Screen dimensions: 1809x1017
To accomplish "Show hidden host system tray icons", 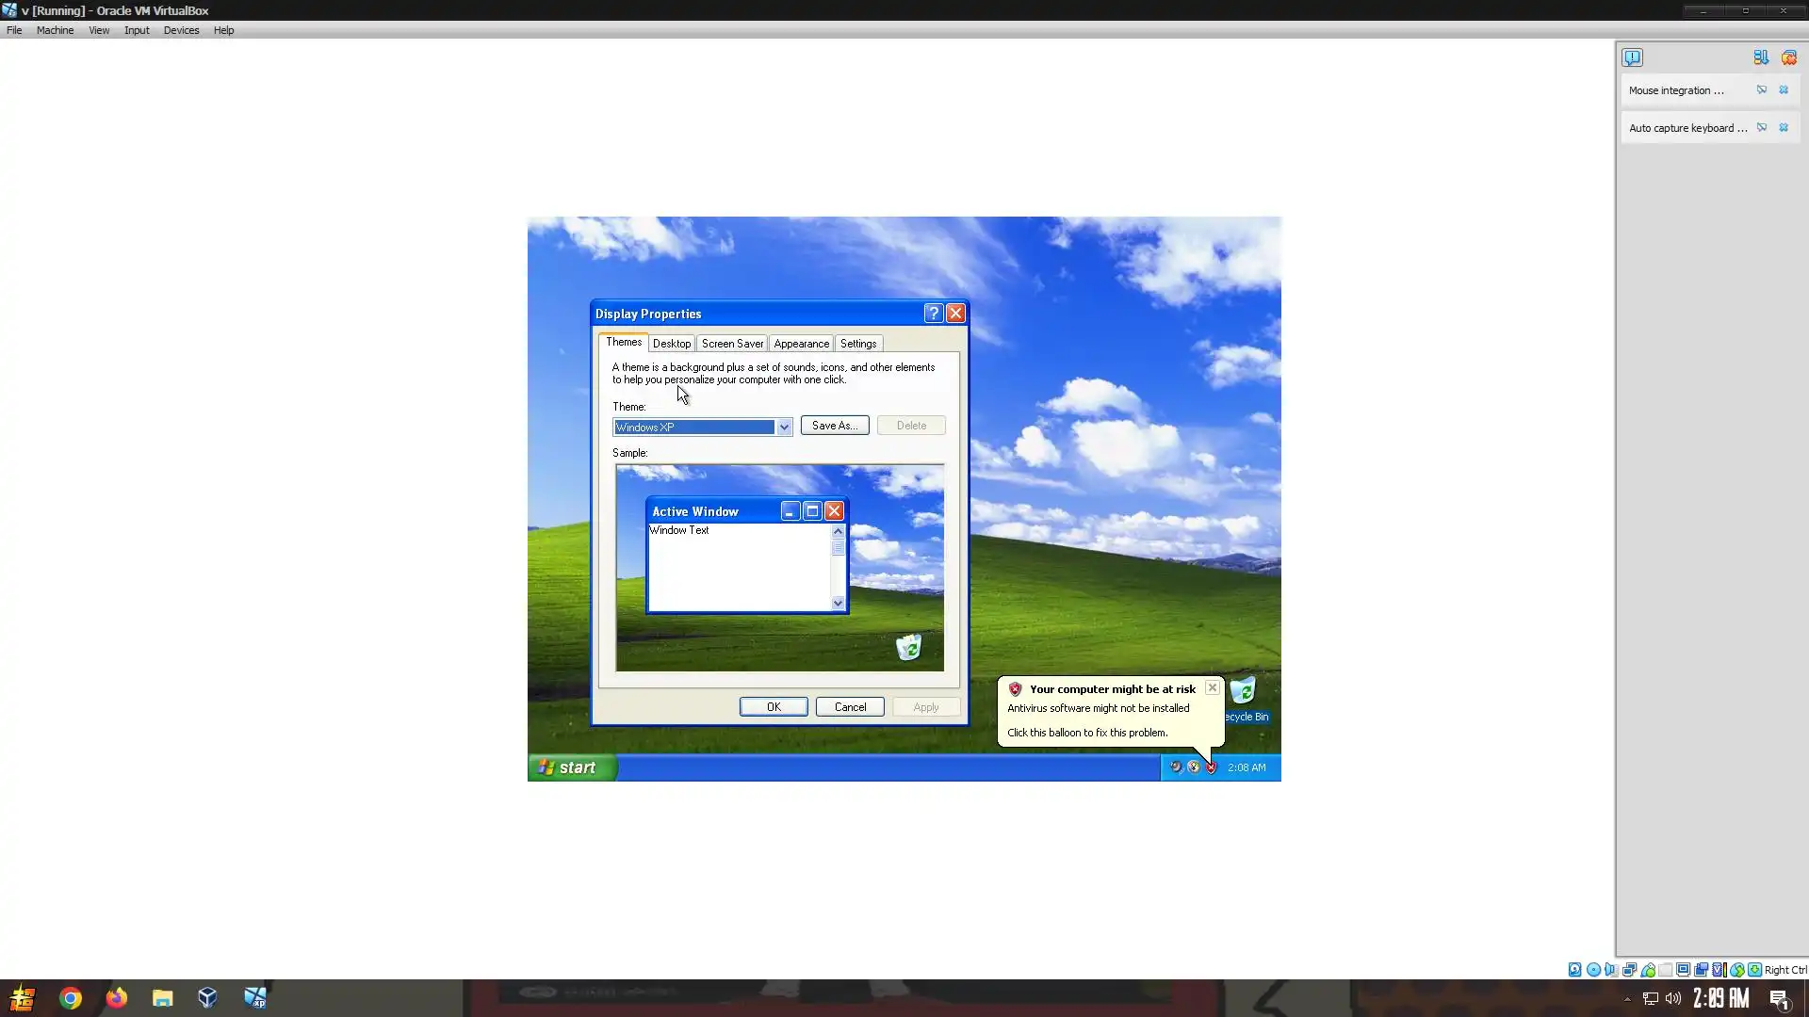I will (x=1627, y=999).
